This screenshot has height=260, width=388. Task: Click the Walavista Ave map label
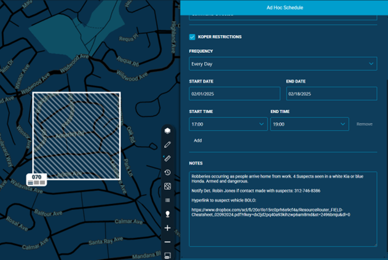tap(26, 186)
